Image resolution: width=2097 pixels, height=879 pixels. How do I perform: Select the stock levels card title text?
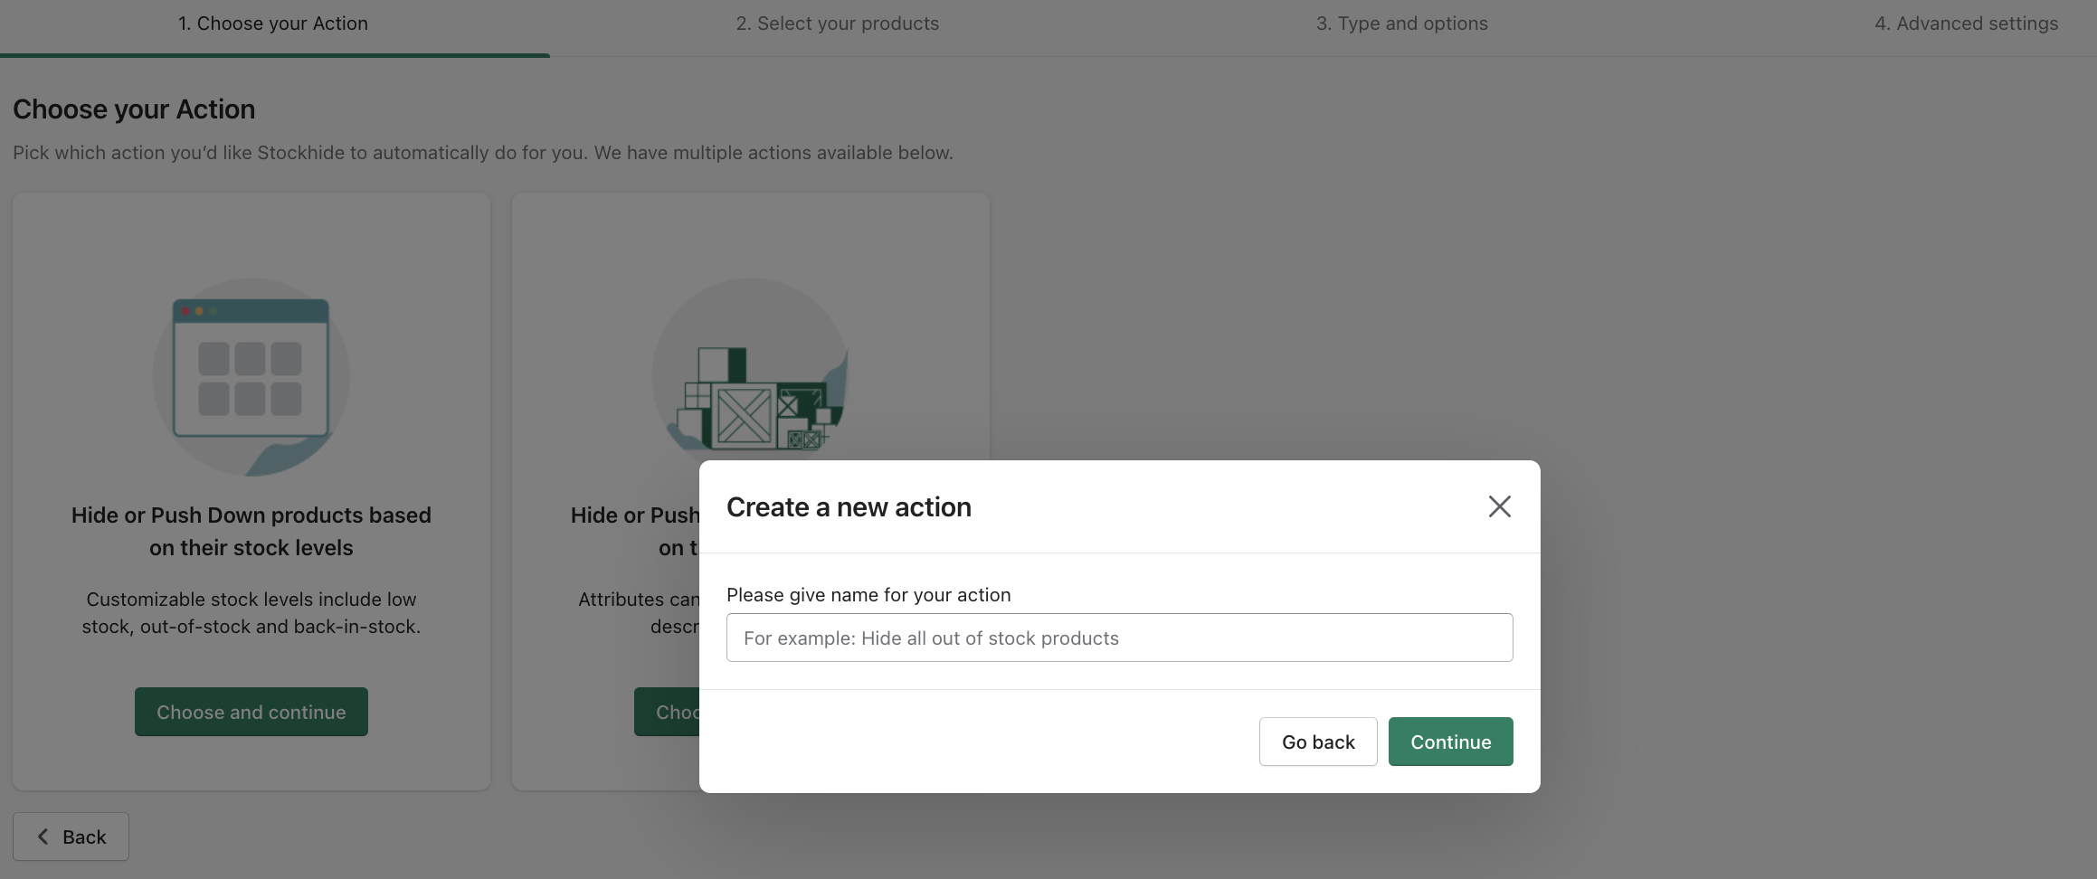(251, 531)
